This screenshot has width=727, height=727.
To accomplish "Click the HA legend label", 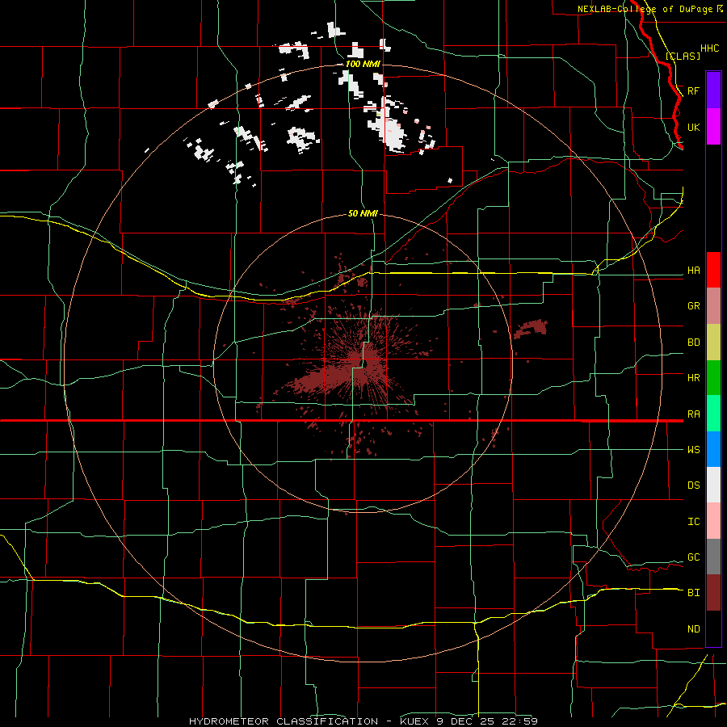I will pos(693,270).
